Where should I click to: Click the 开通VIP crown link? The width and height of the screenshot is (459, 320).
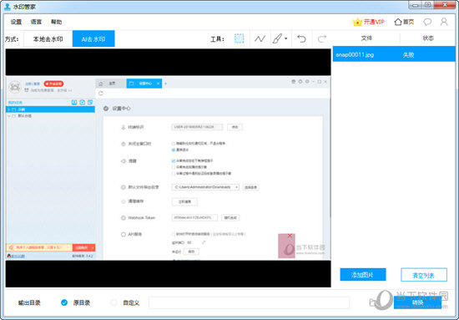369,22
